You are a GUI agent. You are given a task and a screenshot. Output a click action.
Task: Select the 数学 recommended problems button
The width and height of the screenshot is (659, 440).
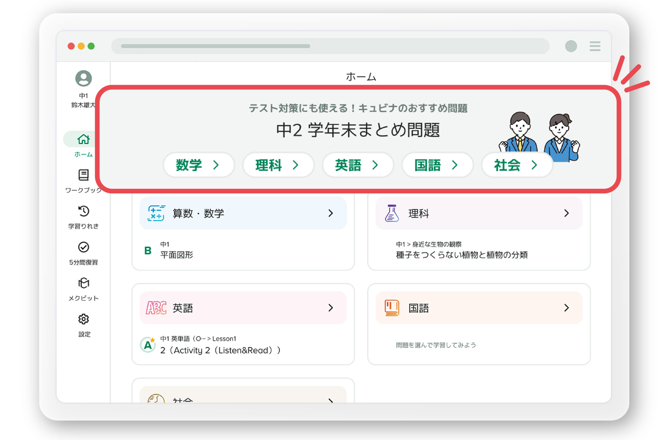tap(198, 165)
